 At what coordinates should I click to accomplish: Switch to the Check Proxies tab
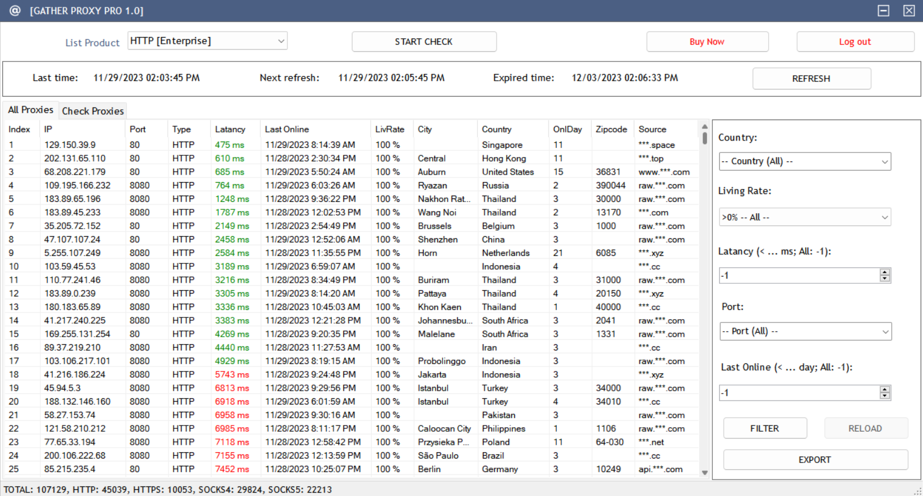tap(93, 111)
